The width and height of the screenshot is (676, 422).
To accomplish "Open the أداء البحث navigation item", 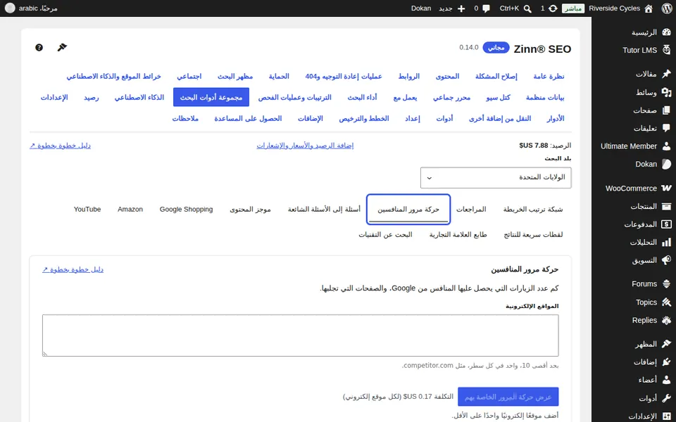I will point(362,97).
